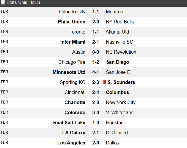Click on NY Red Bulls team

[x=120, y=22]
